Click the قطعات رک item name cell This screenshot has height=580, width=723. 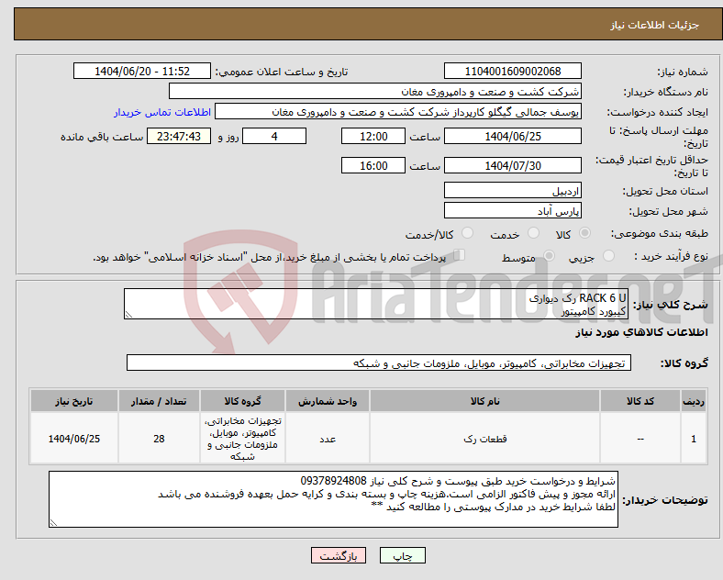pos(484,439)
